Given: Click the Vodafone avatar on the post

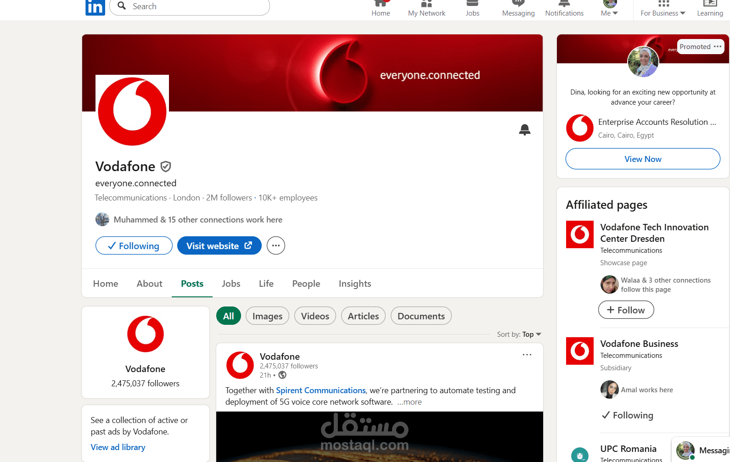Looking at the screenshot, I should [240, 365].
